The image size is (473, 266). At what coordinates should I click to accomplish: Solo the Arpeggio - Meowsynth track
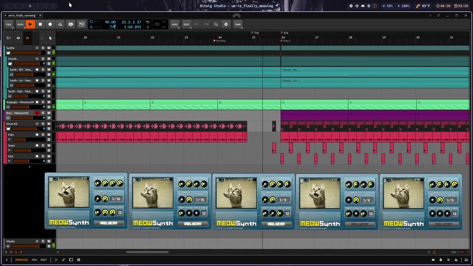[x=43, y=102]
